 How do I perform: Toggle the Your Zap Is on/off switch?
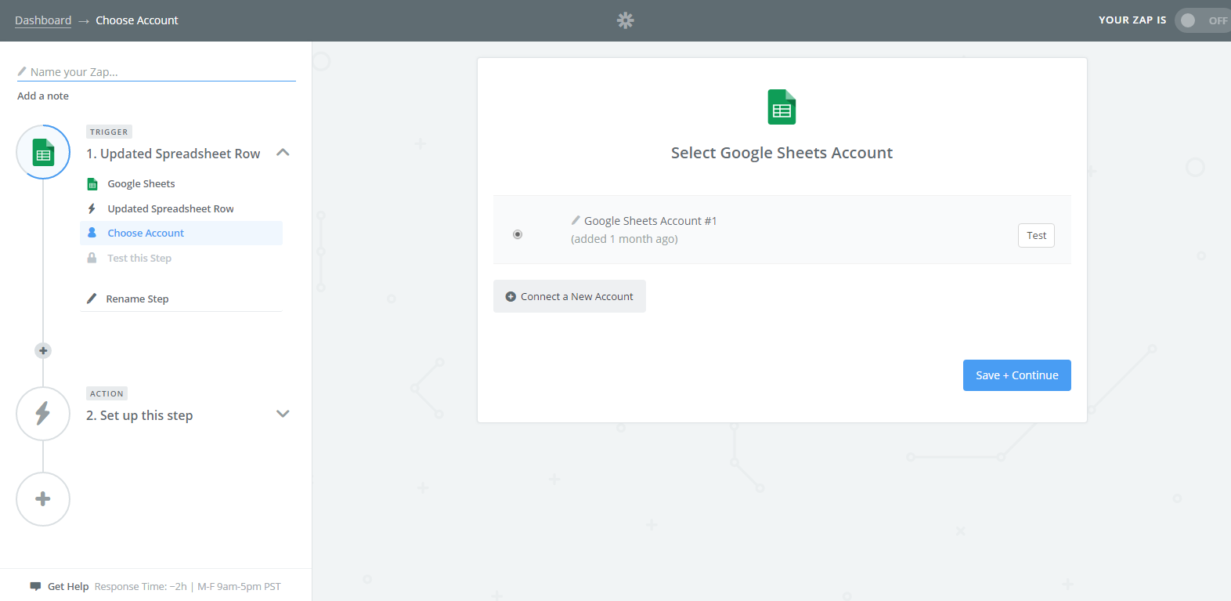click(x=1202, y=20)
